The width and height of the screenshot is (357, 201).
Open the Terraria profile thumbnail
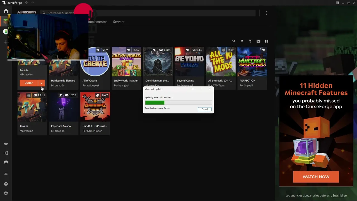click(32, 107)
